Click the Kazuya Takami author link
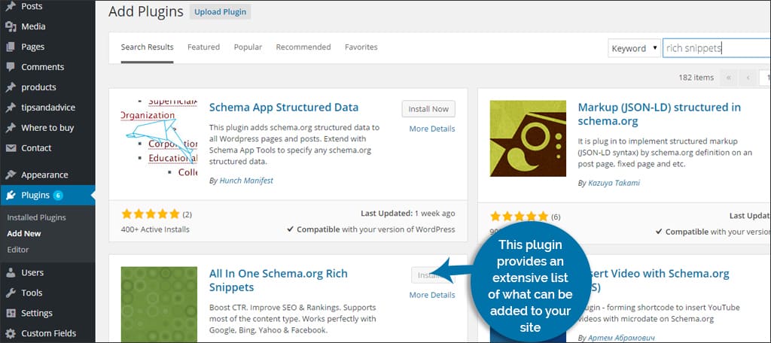 (614, 183)
